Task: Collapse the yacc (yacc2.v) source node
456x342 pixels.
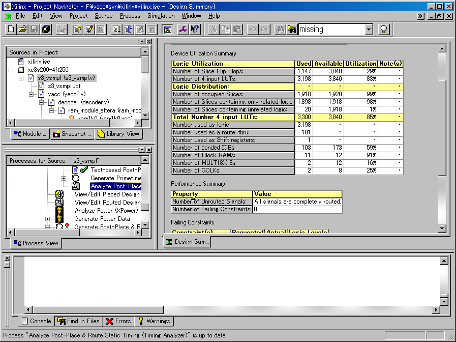Action: click(31, 94)
